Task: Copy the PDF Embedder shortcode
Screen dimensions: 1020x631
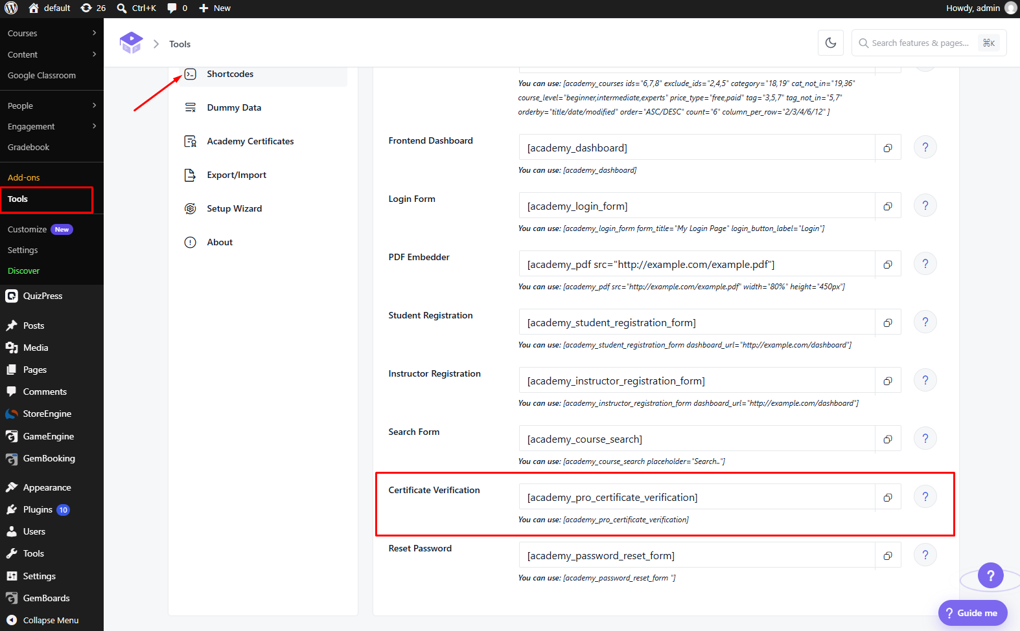Action: tap(888, 264)
